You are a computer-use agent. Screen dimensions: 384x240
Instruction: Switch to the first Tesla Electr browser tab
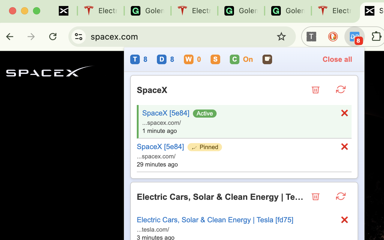click(100, 11)
